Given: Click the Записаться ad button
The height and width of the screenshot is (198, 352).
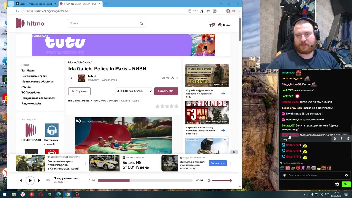Looking at the screenshot, I should (218, 163).
